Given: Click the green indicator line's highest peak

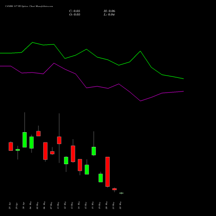Looking at the screenshot, I should click(x=32, y=42).
